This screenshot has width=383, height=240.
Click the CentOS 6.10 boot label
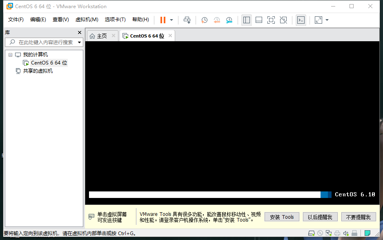(x=355, y=195)
